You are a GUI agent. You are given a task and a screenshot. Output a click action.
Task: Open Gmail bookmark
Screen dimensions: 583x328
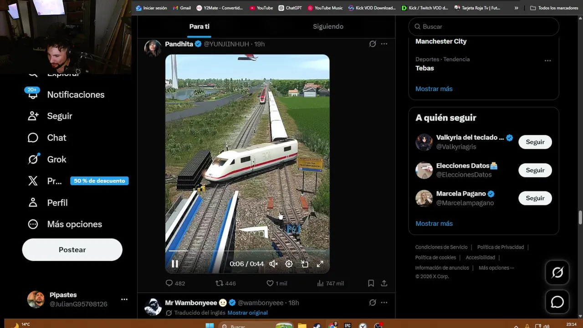(x=182, y=8)
